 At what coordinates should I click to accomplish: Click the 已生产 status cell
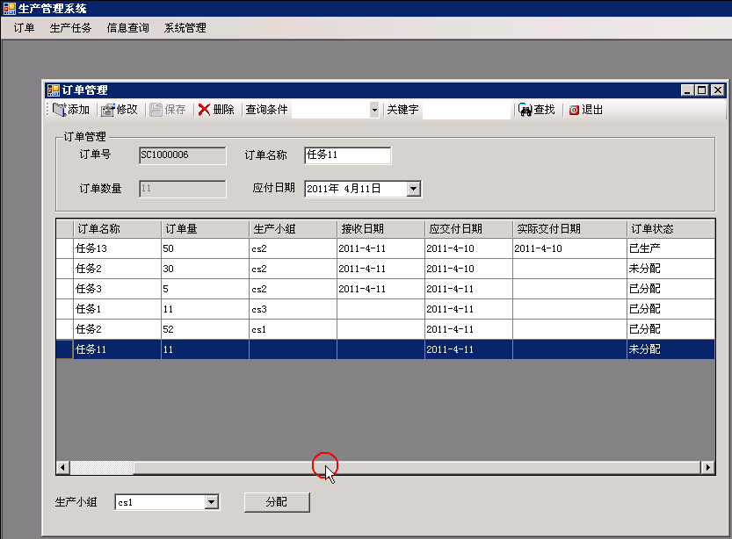click(x=670, y=248)
